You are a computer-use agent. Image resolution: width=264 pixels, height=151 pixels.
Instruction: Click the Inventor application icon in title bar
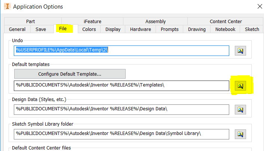(6, 6)
